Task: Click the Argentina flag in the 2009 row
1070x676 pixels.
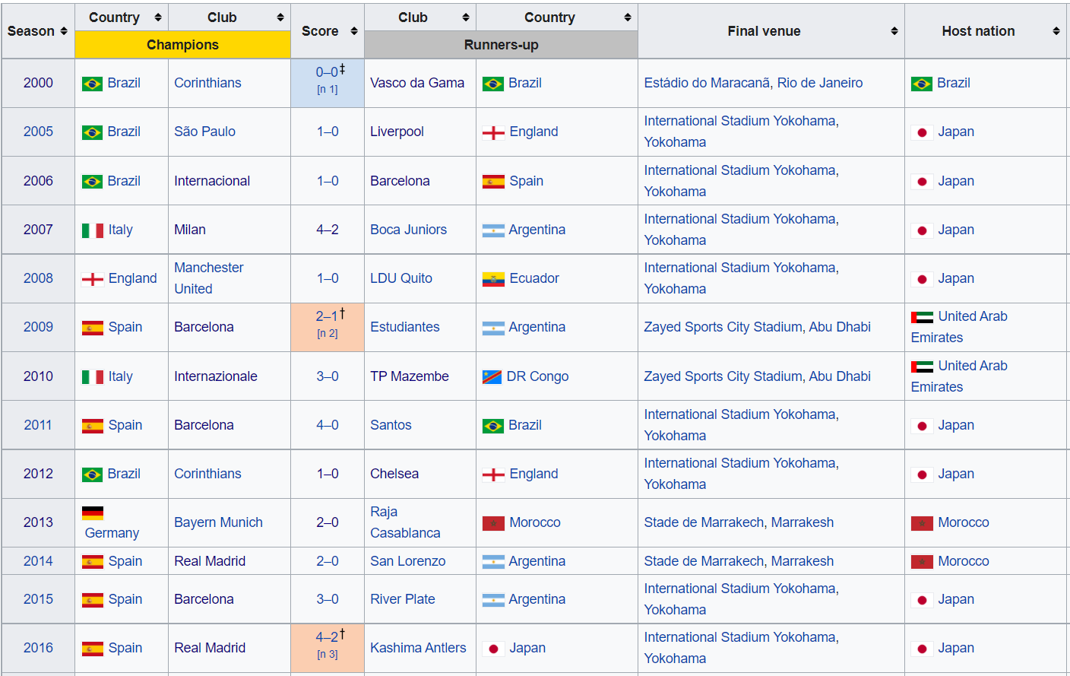Action: coord(493,328)
